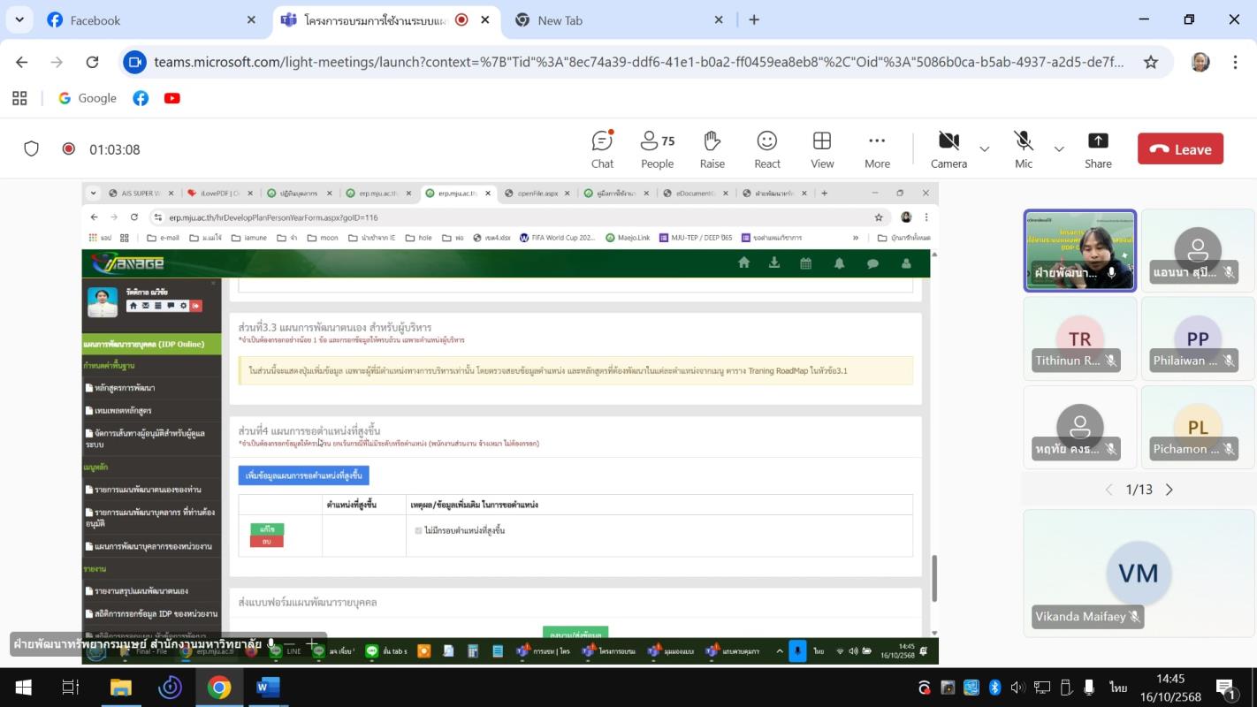Switch to the Facebook browser tab

click(x=95, y=20)
